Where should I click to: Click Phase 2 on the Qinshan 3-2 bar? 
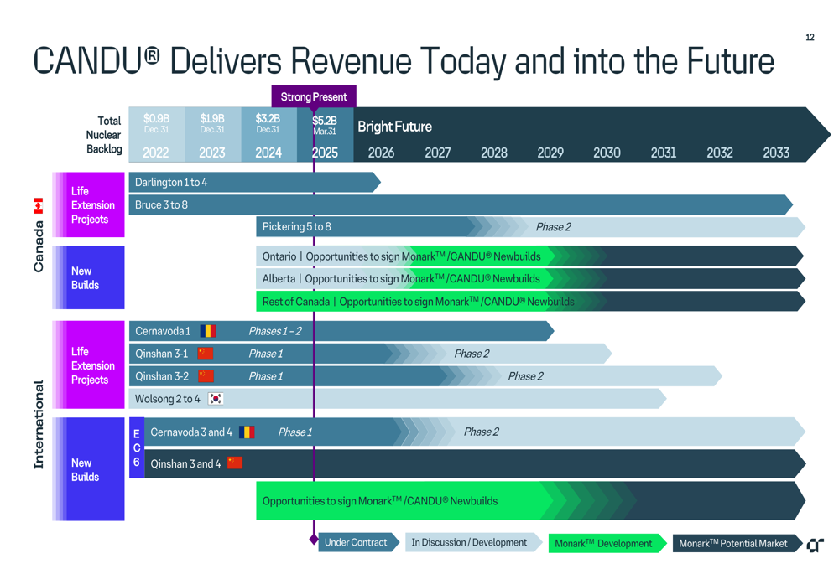[x=525, y=376]
